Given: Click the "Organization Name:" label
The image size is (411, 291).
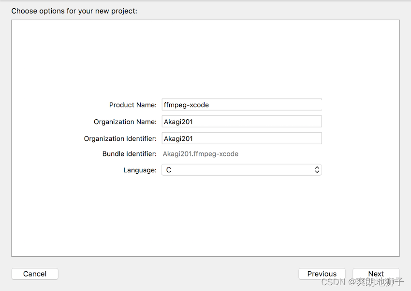Looking at the screenshot, I should coord(125,122).
